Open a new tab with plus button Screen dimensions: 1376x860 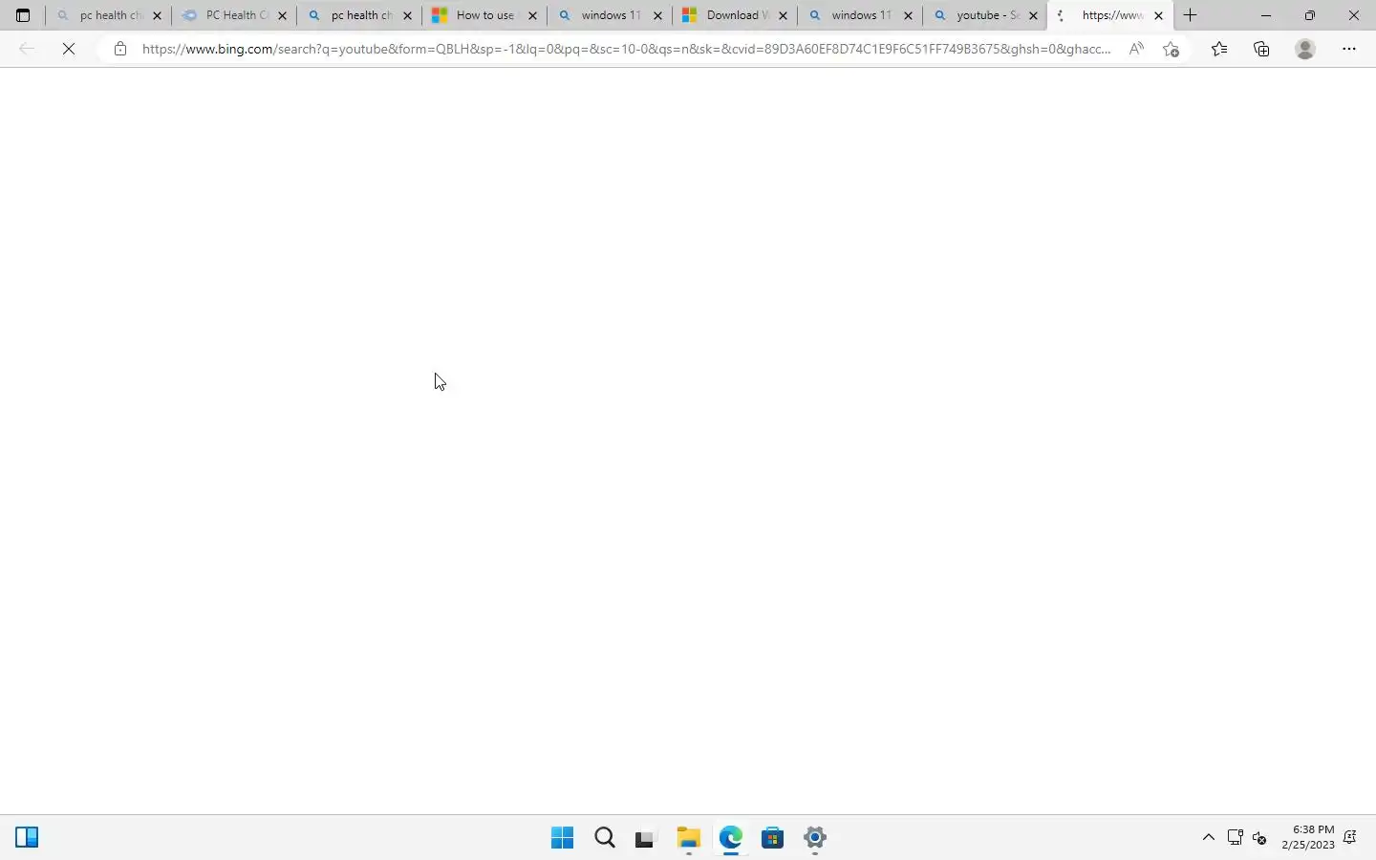1190,15
